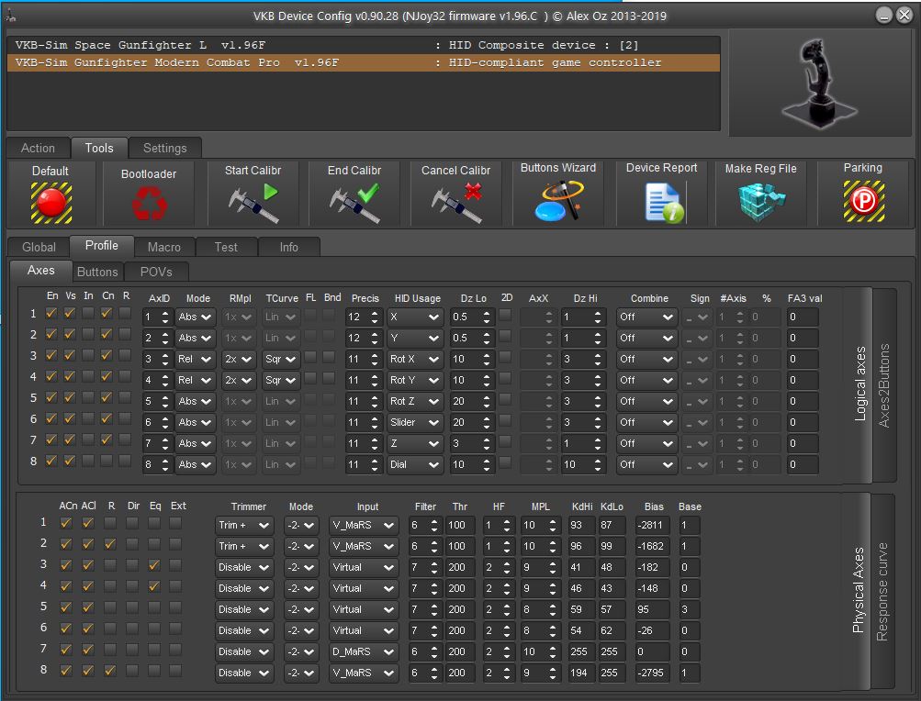The width and height of the screenshot is (921, 701).
Task: Select Gunfighter Modern Combat Pro device row
Action: [x=364, y=62]
